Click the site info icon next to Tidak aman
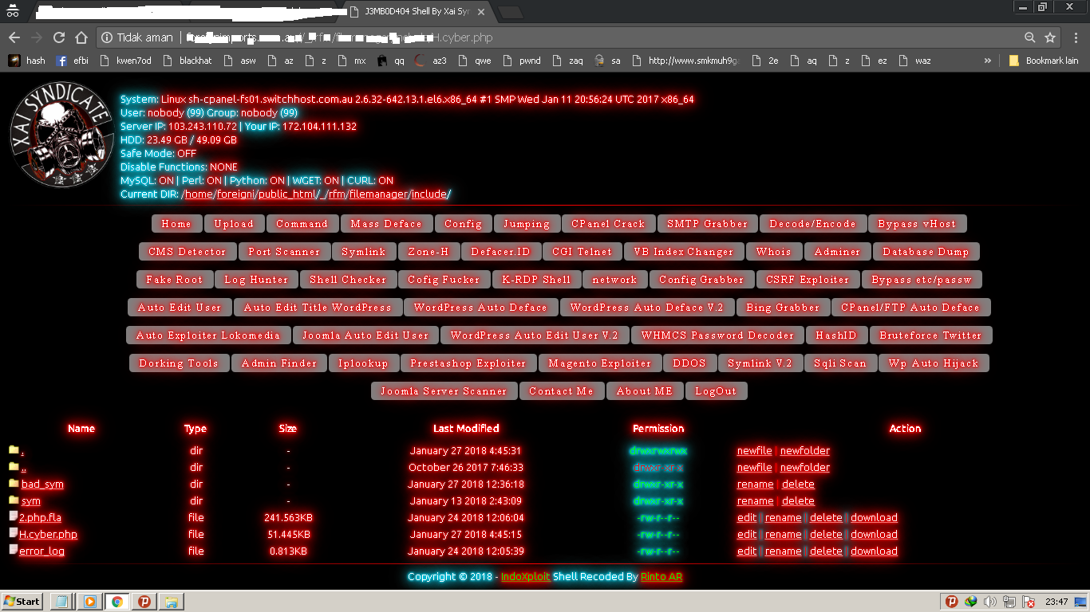This screenshot has height=612, width=1090. click(x=107, y=37)
